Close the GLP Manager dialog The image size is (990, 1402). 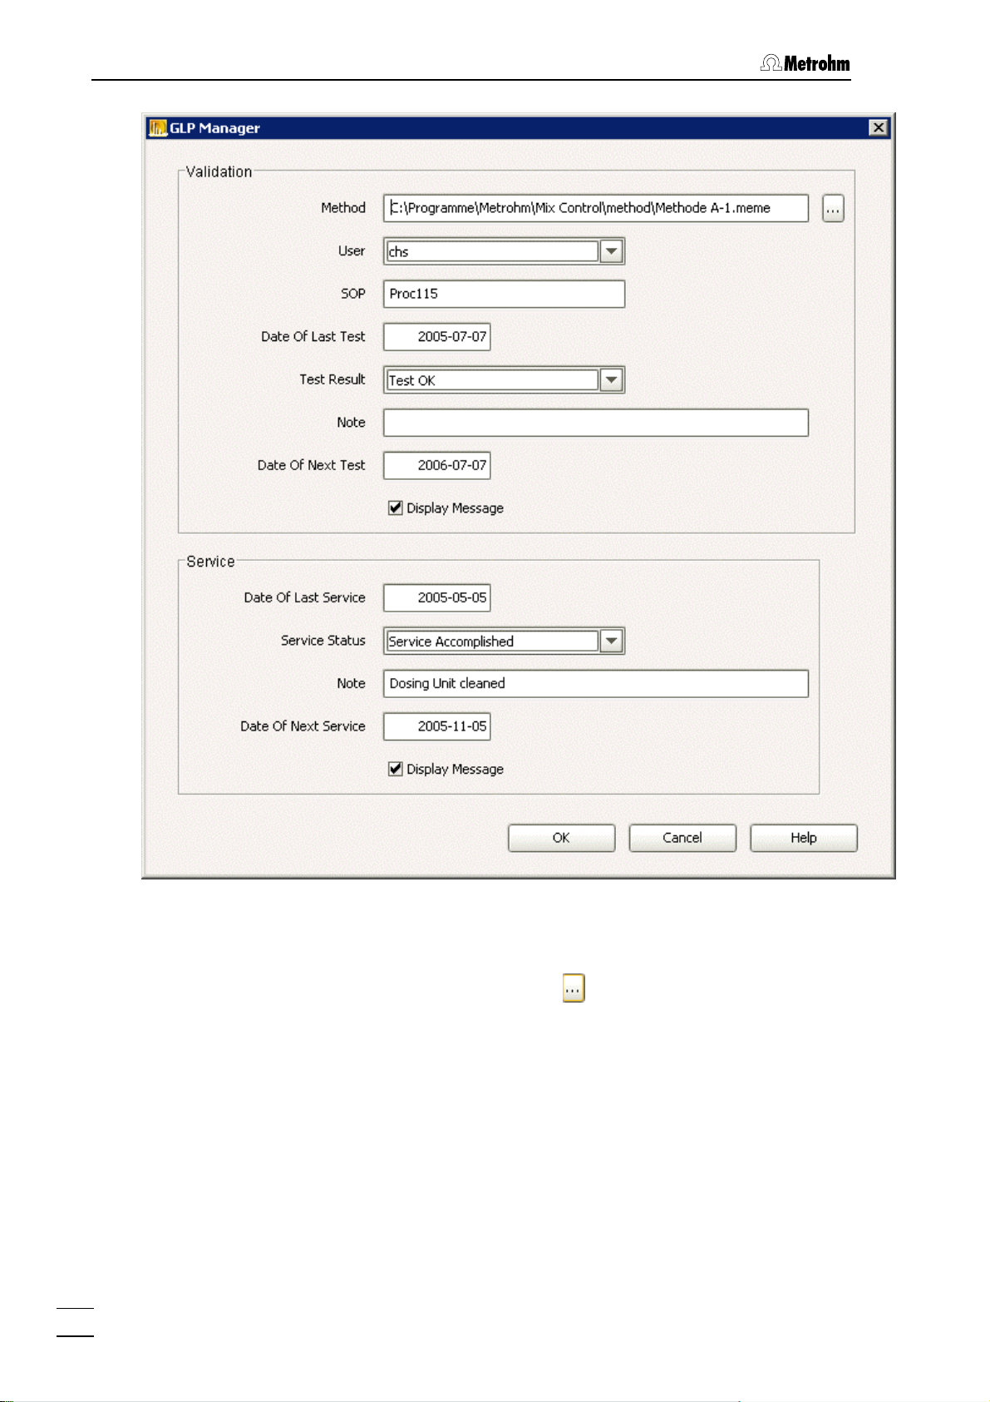point(878,127)
